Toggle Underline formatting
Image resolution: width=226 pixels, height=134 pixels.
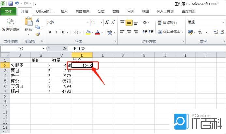pyautogui.click(x=63, y=32)
